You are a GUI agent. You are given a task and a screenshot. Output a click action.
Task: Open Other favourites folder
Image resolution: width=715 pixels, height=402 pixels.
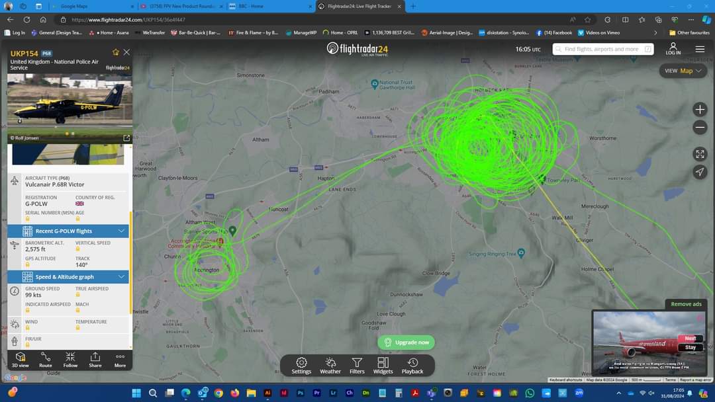click(689, 33)
